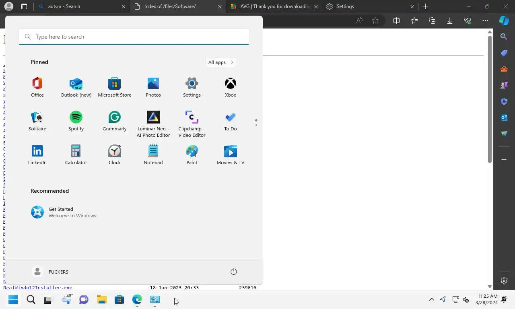Open the Favorites list
This screenshot has width=515, height=309.
point(414,21)
